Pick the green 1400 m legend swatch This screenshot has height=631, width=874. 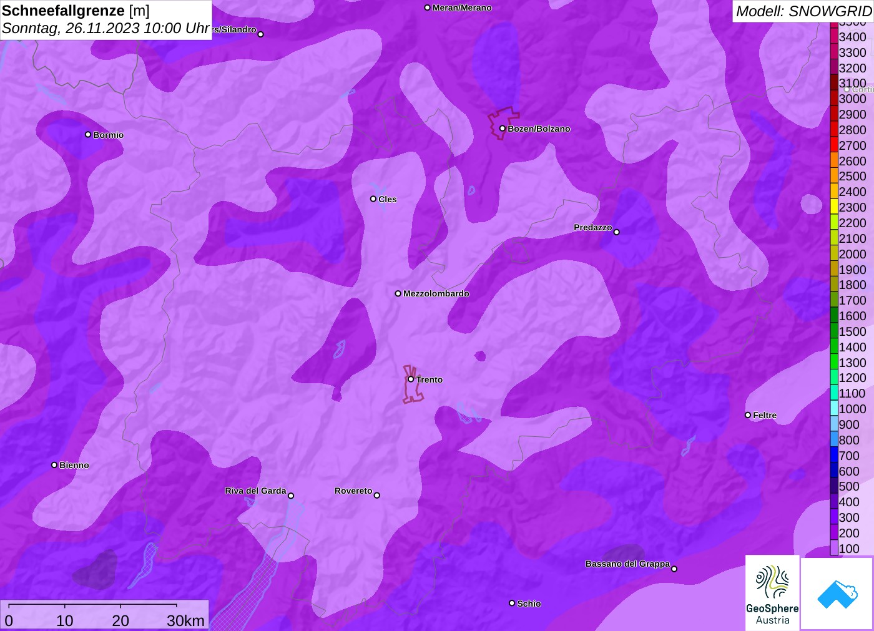[x=834, y=346]
